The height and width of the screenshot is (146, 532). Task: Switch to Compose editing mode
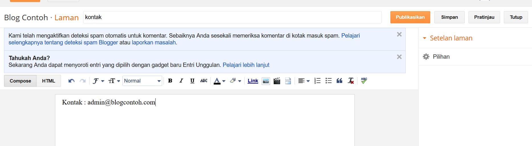pos(20,81)
